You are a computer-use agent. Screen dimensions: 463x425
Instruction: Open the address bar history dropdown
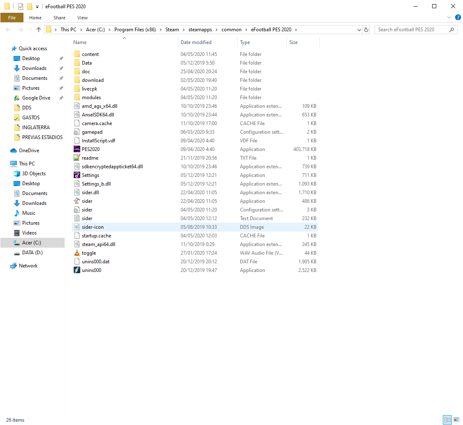coord(359,30)
